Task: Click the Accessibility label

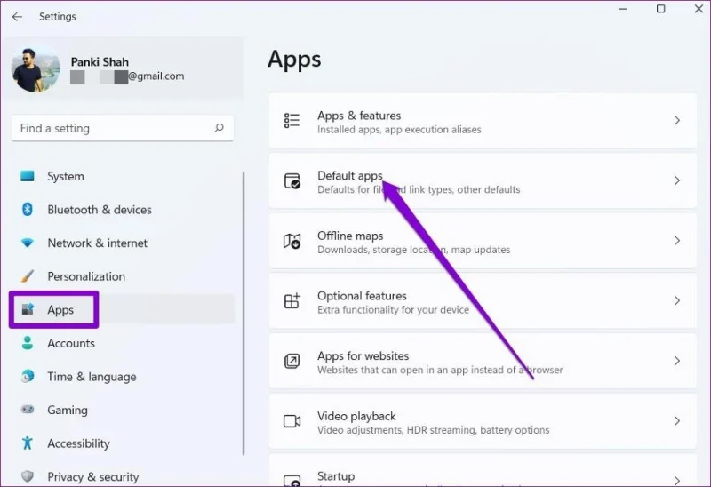Action: [78, 443]
